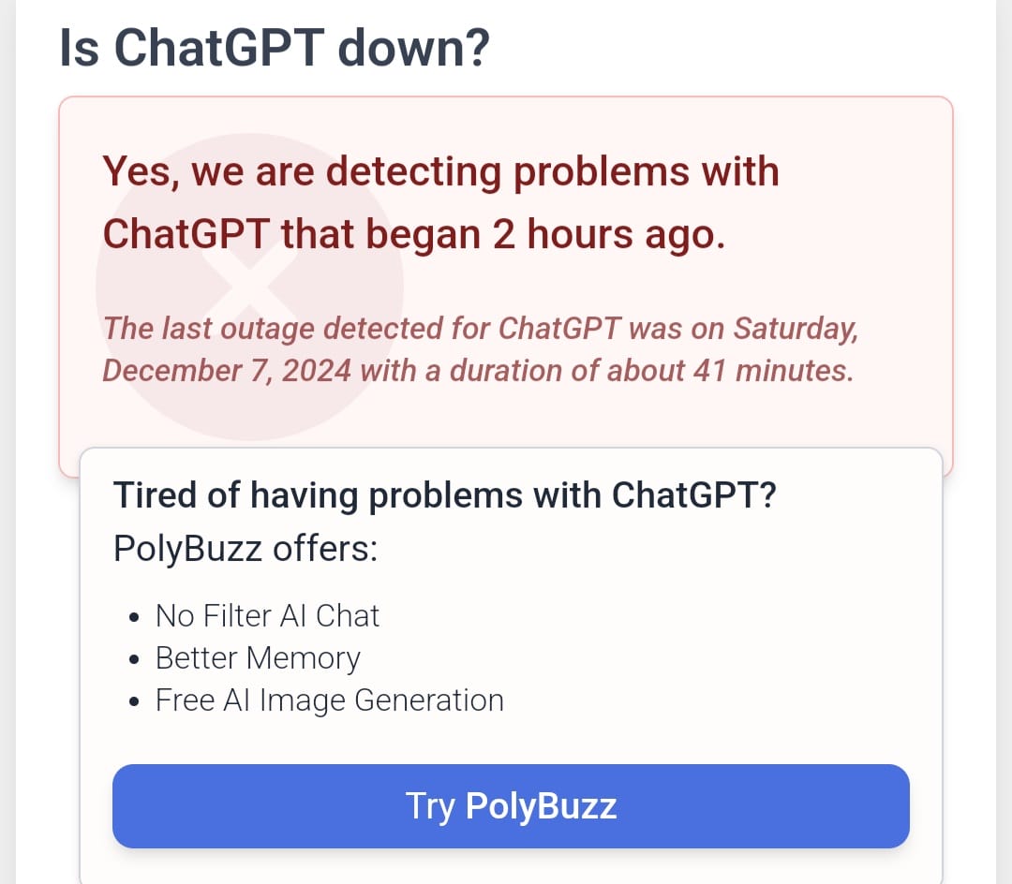Click the bullet dot beside No Filter AI Chat
Screen dimensions: 1012x884
point(136,618)
